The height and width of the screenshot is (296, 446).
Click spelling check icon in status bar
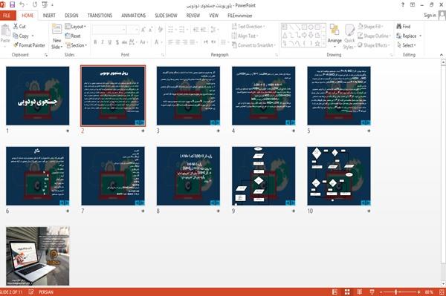31,292
